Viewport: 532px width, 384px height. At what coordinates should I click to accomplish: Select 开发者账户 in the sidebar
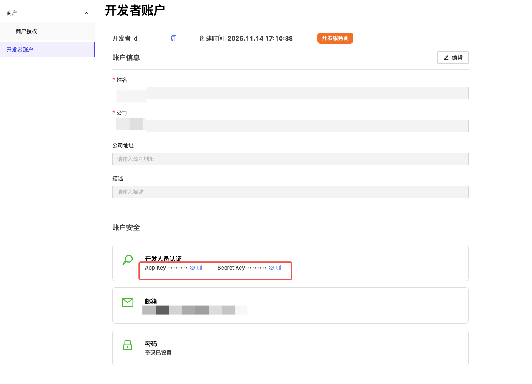(48, 50)
